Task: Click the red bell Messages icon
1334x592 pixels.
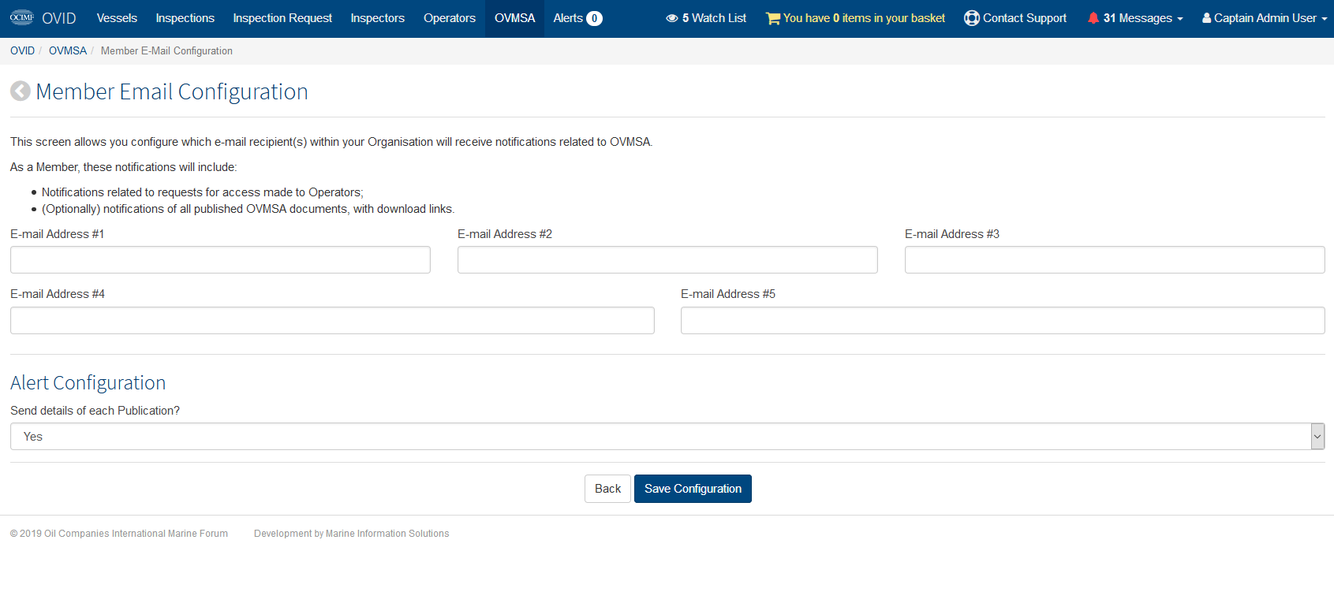Action: tap(1093, 18)
